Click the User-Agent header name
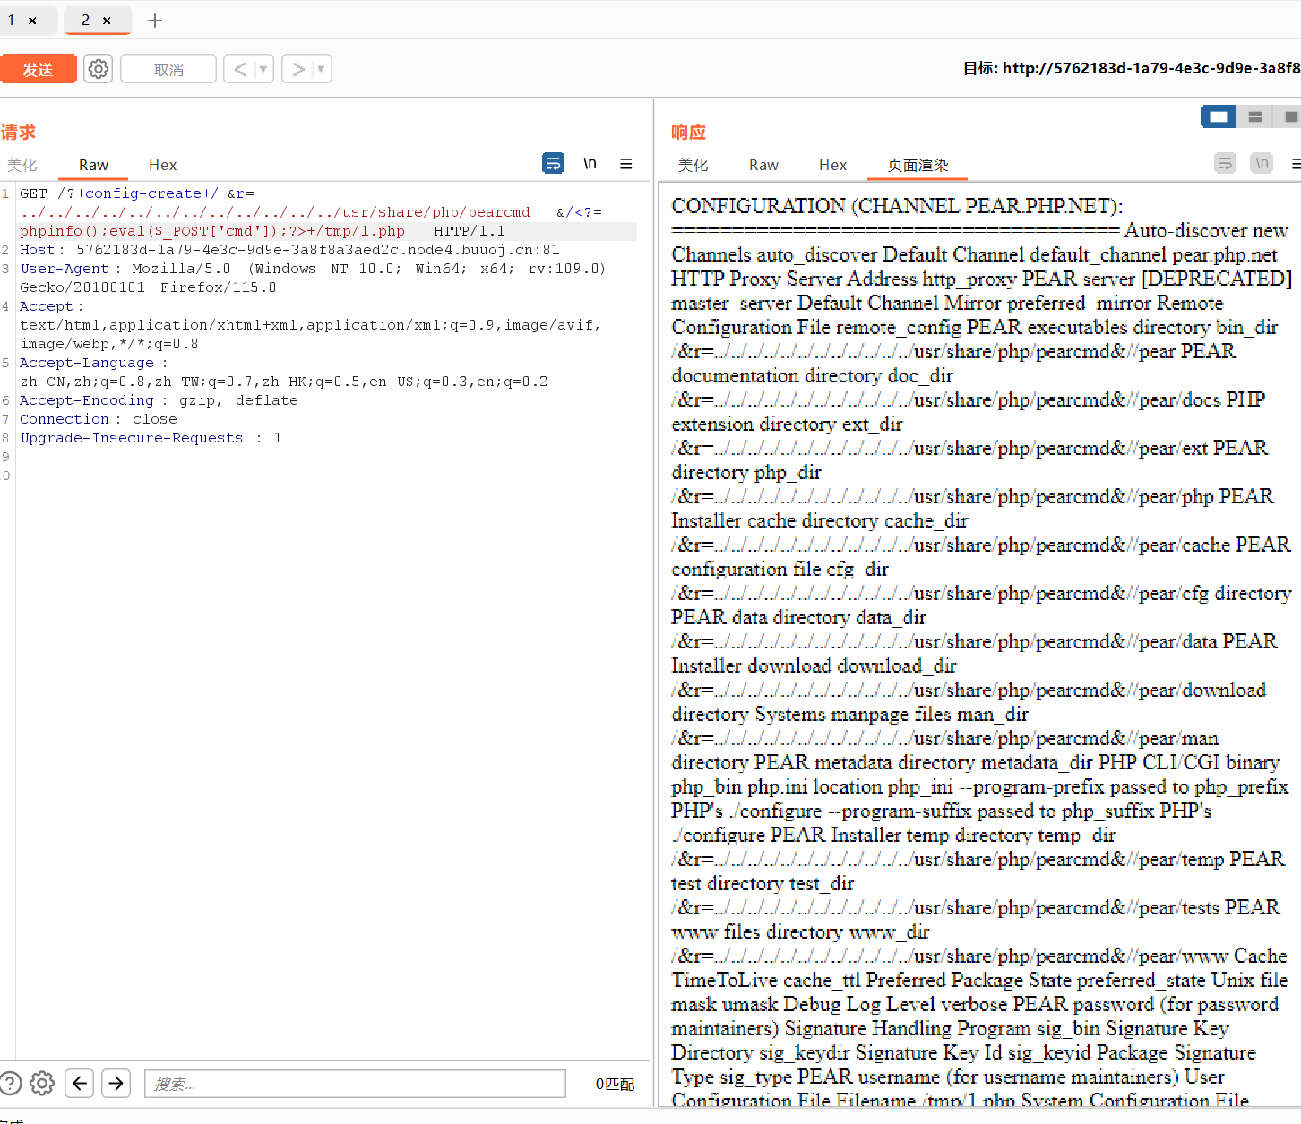The height and width of the screenshot is (1124, 1301). click(x=65, y=269)
